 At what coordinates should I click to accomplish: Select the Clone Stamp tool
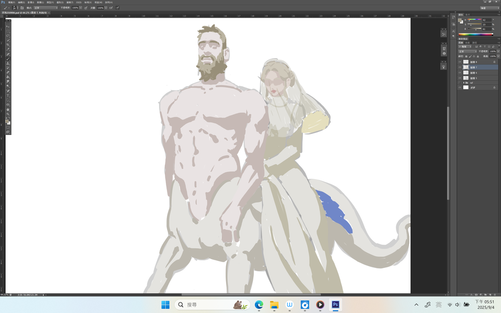[x=8, y=63]
